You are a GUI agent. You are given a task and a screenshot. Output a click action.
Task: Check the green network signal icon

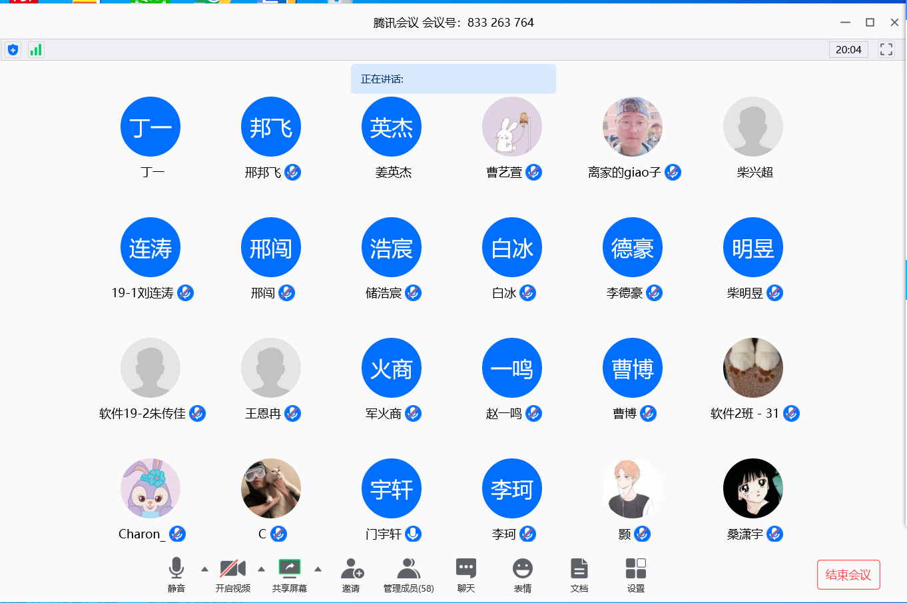coord(36,50)
